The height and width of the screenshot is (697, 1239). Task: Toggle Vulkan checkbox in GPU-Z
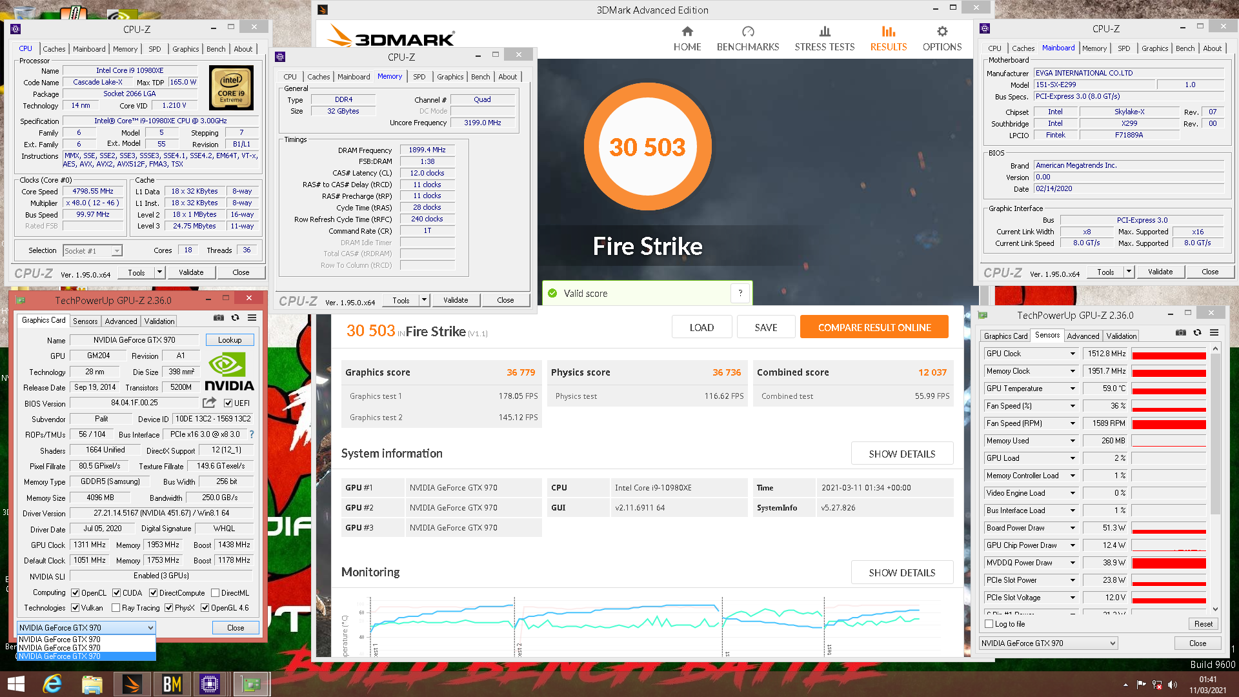76,607
